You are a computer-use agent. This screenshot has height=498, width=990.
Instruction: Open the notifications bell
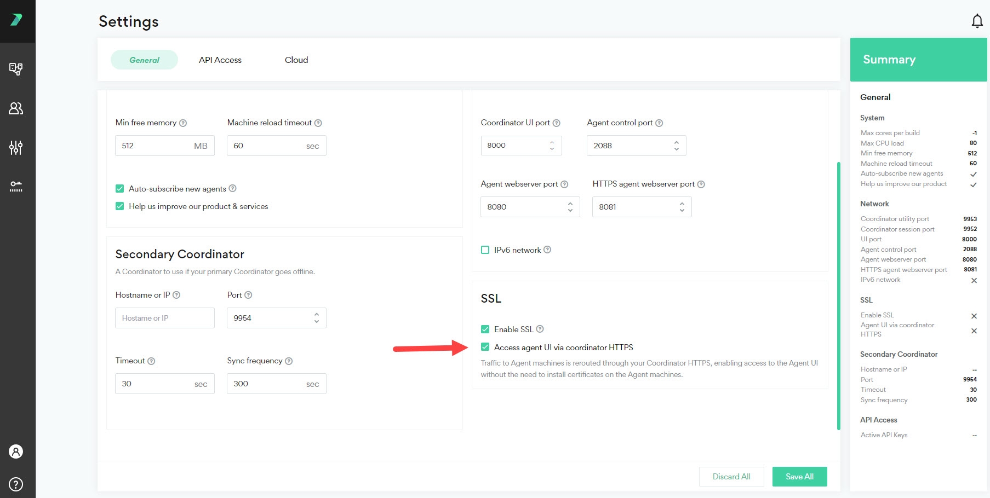pos(977,21)
